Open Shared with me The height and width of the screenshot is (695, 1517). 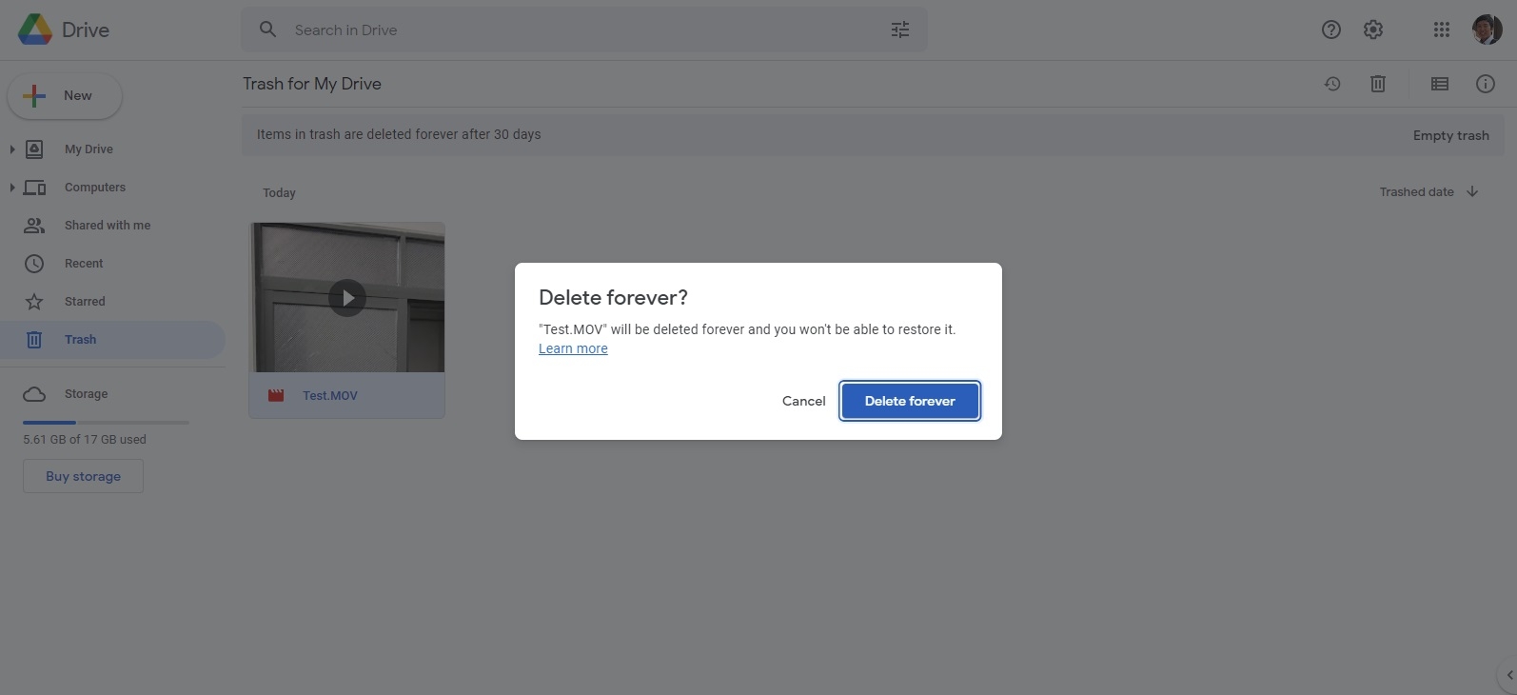coord(108,226)
